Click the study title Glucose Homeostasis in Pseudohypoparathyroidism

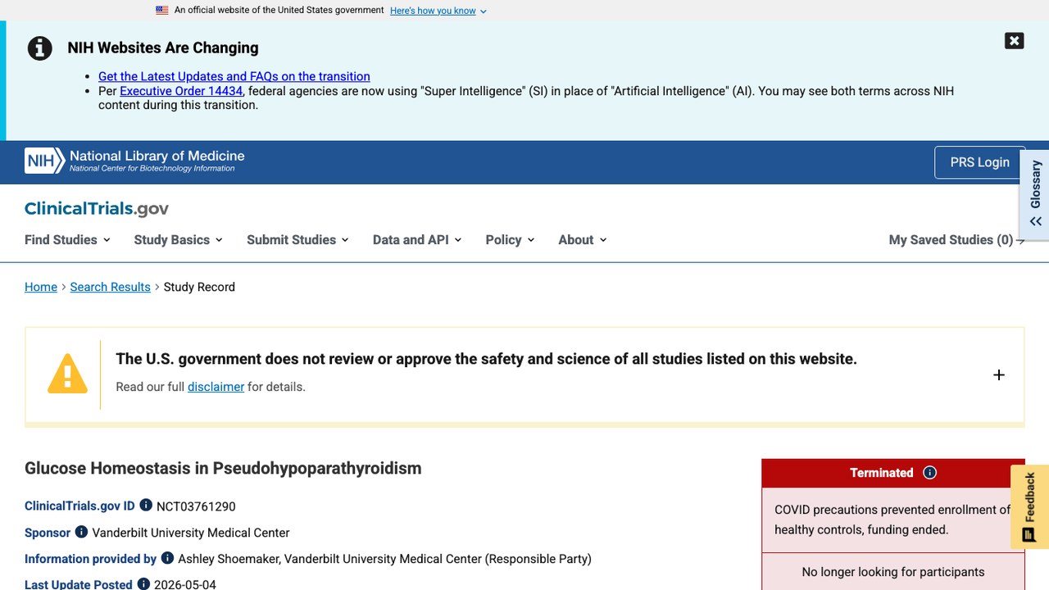[x=223, y=469]
